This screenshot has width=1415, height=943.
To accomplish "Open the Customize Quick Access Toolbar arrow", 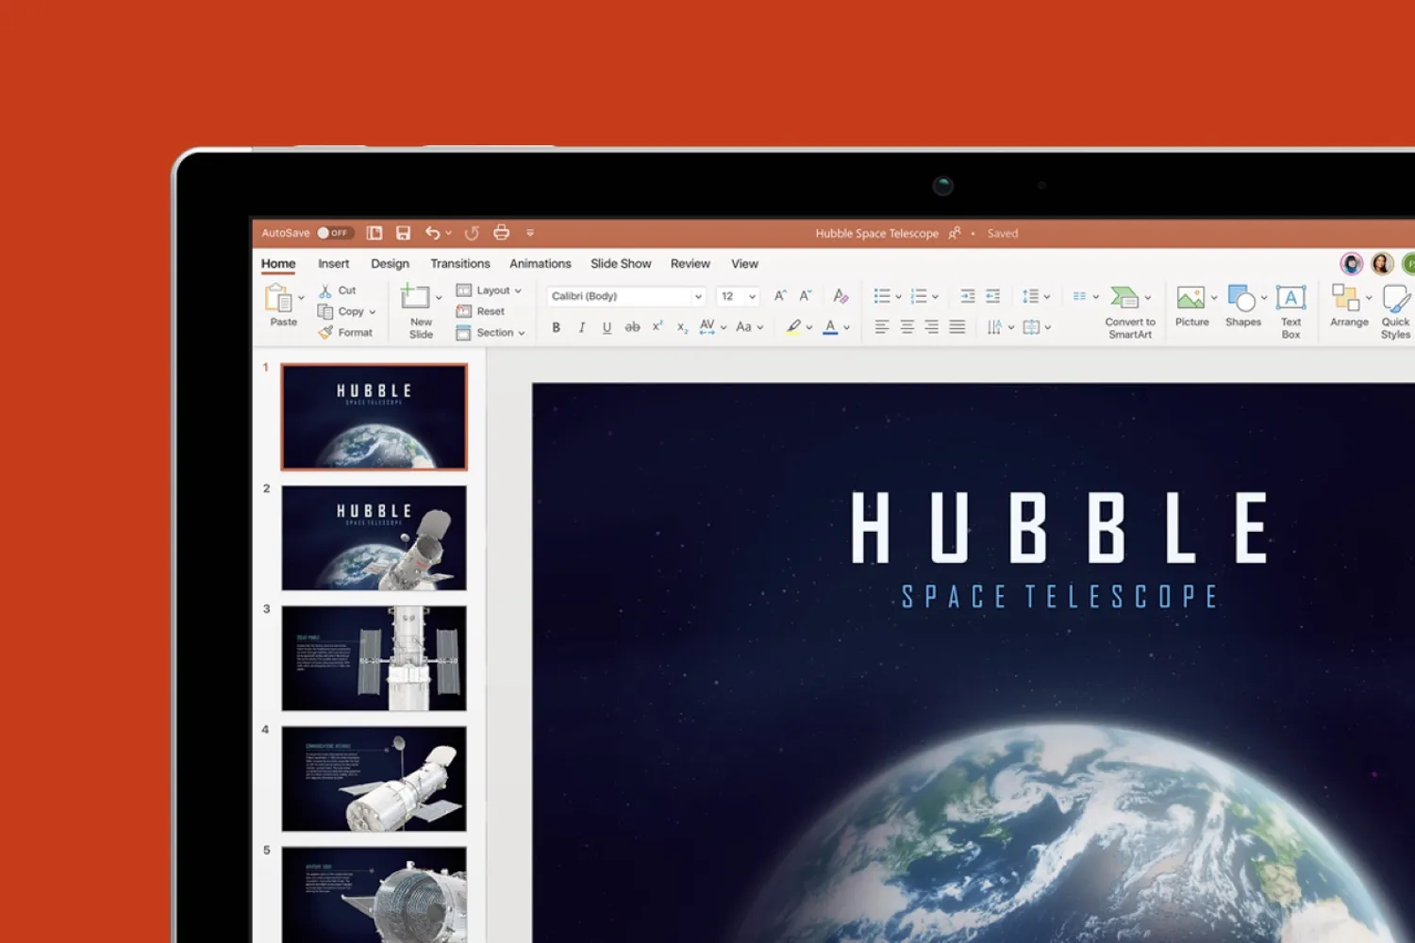I will coord(530,233).
